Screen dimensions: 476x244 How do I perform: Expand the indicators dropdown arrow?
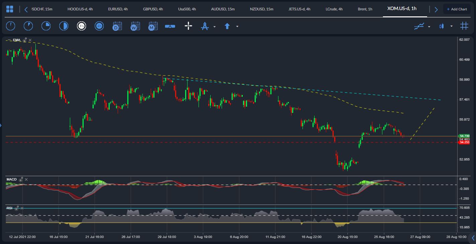pyautogui.click(x=429, y=26)
